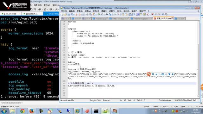The height and width of the screenshot is (114, 203).
Task: Select the 新建文本文档.txt document tab
Action: pos(163,18)
